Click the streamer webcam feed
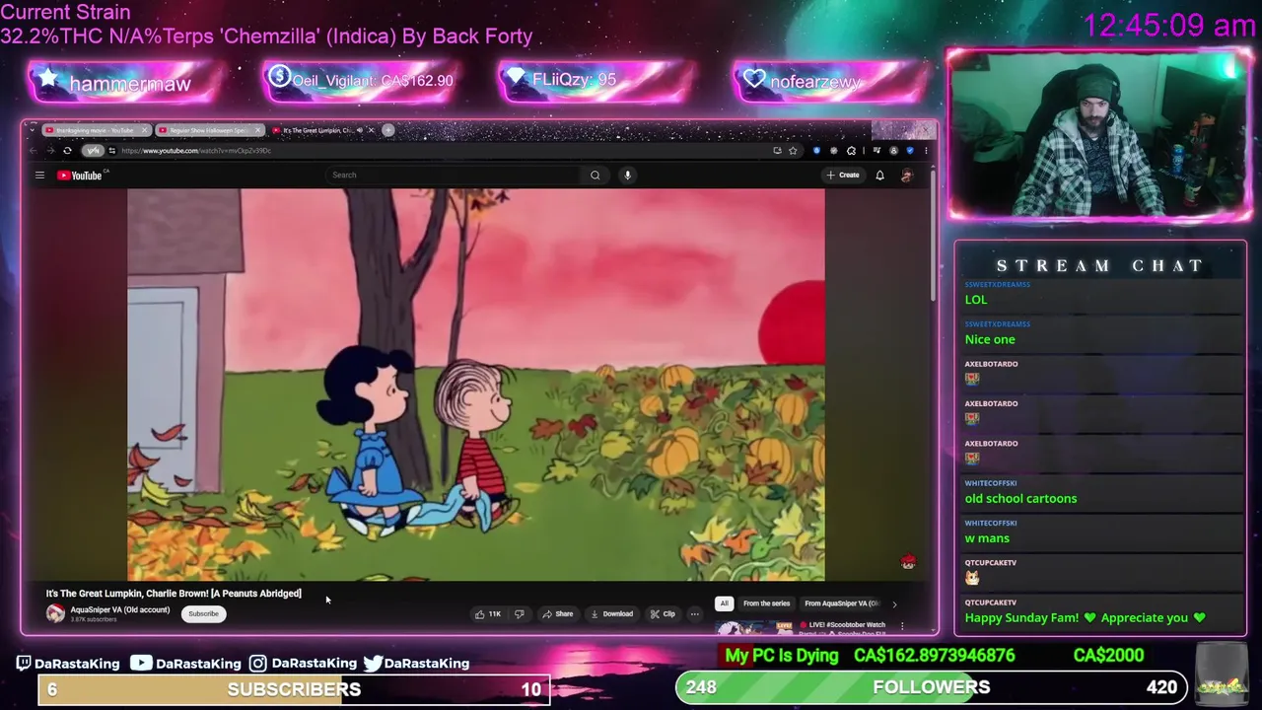The image size is (1262, 710). 1098,133
